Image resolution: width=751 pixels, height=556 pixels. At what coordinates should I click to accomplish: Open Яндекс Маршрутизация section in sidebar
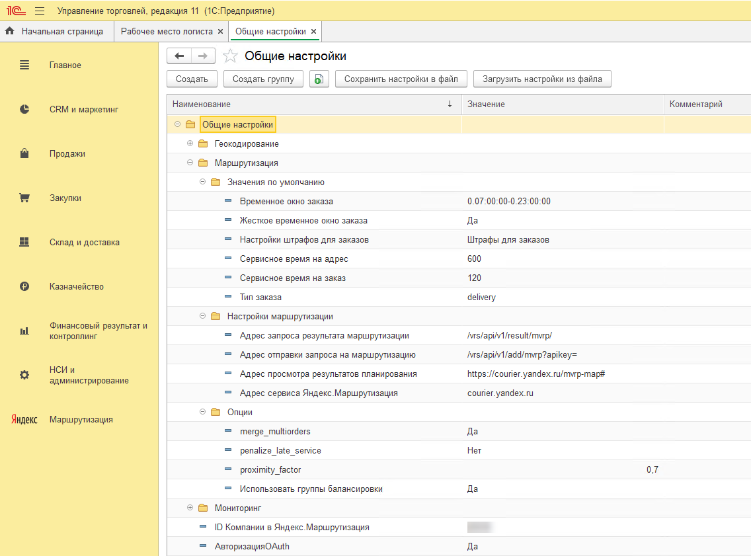(81, 420)
